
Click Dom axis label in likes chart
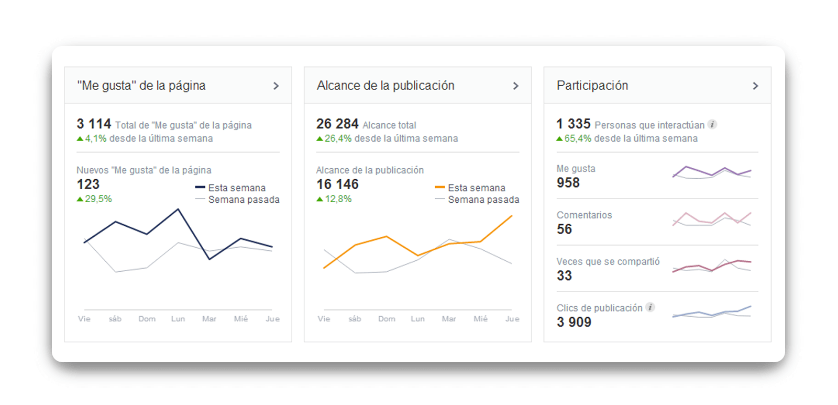pyautogui.click(x=147, y=319)
